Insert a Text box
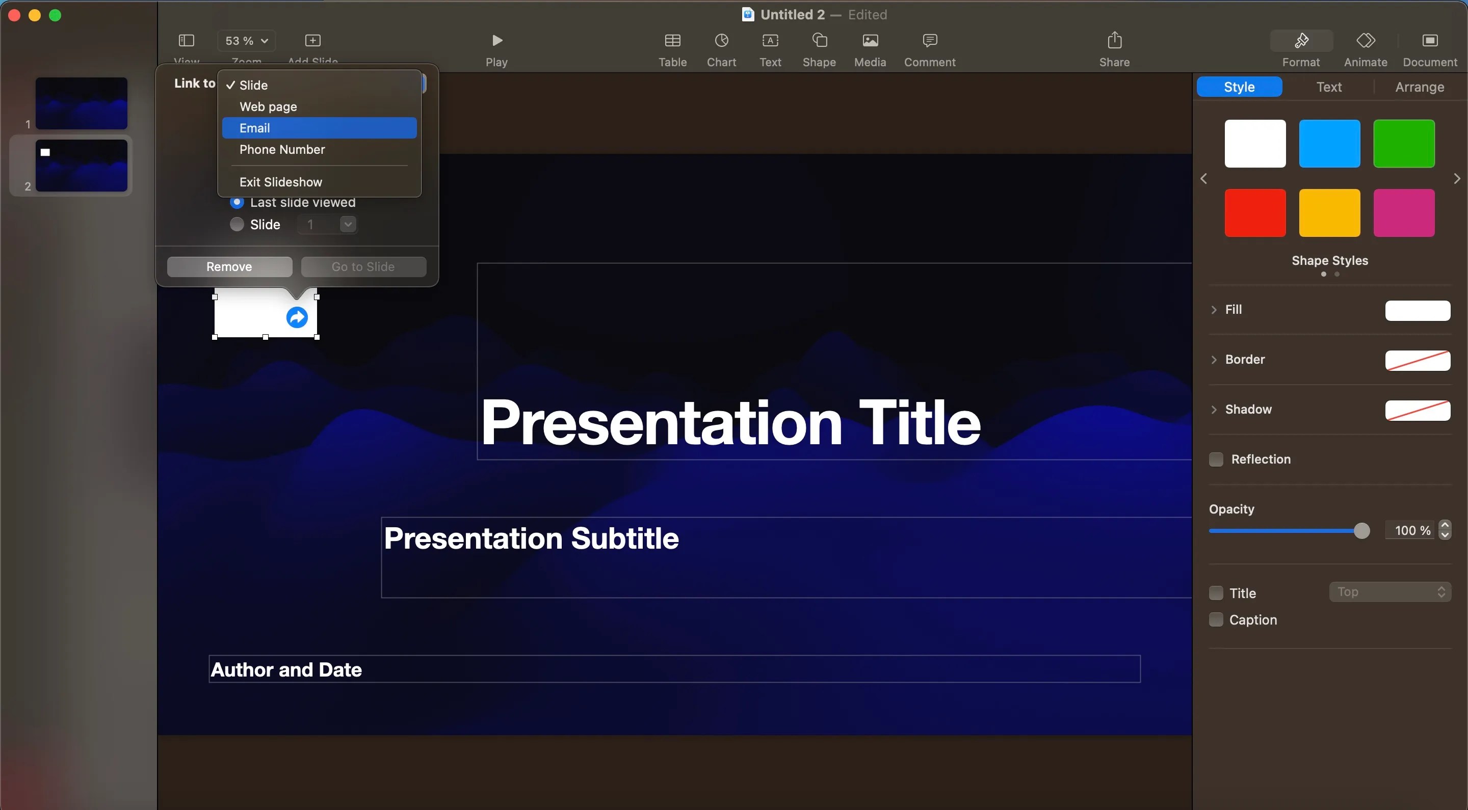The height and width of the screenshot is (810, 1468). click(770, 48)
